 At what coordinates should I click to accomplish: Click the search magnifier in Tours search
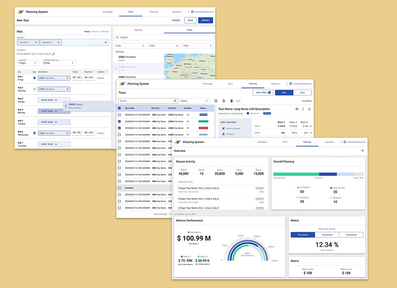pos(175,101)
